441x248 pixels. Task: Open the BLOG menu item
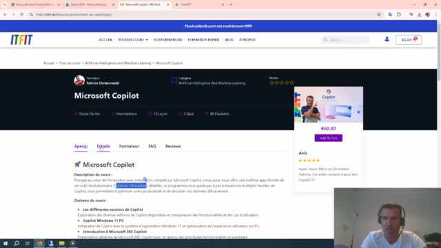pos(229,40)
